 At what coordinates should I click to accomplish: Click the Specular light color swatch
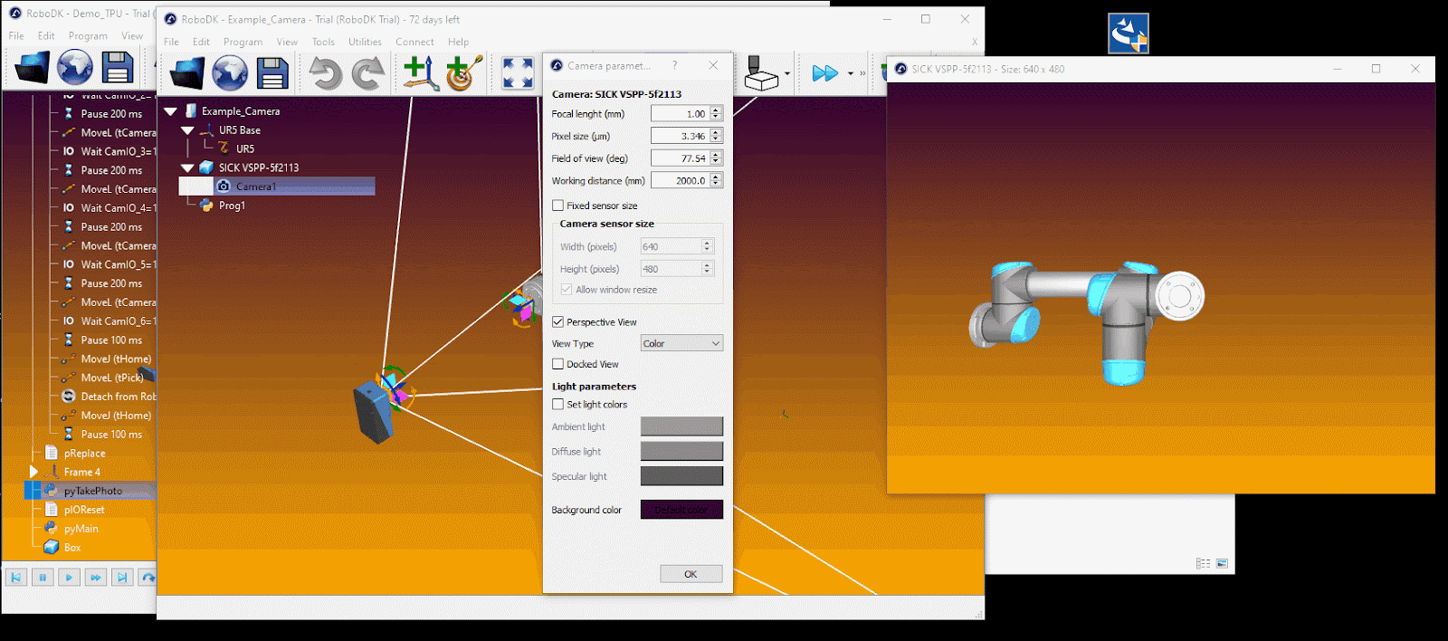coord(681,476)
